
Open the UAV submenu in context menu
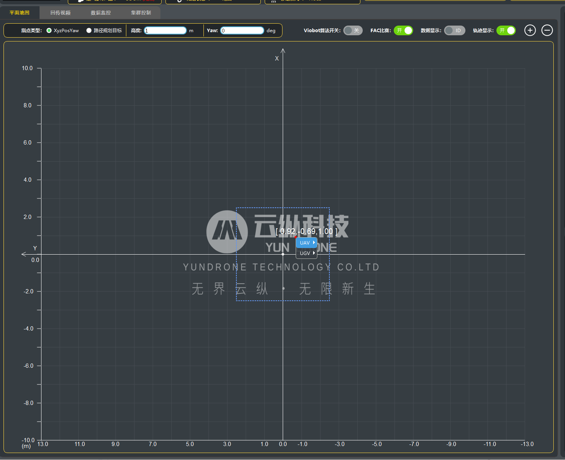pos(307,243)
